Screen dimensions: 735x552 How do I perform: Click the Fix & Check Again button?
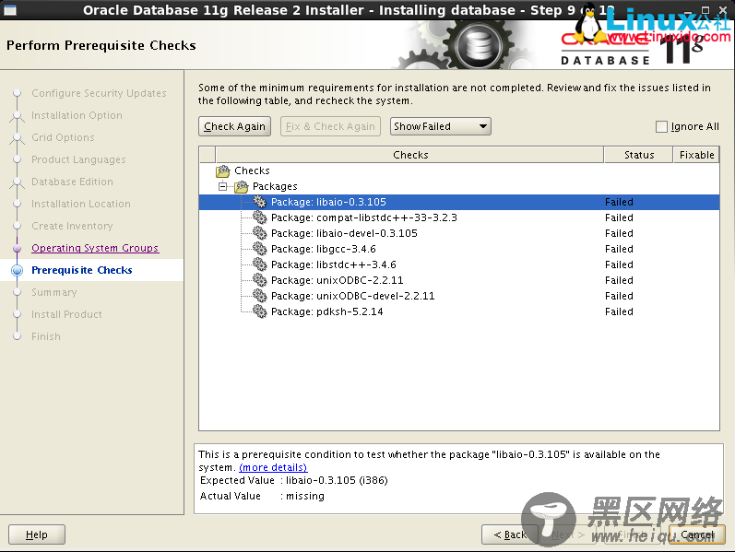330,126
